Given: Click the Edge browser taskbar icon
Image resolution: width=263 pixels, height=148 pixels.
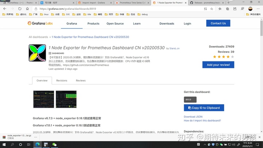Looking at the screenshot, I should click(x=37, y=144).
